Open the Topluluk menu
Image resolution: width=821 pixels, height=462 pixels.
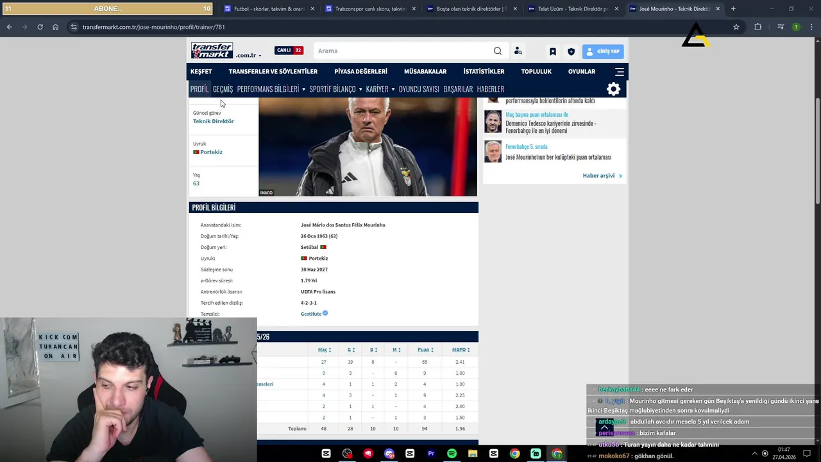click(536, 71)
